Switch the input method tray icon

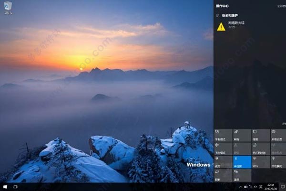(x=261, y=187)
